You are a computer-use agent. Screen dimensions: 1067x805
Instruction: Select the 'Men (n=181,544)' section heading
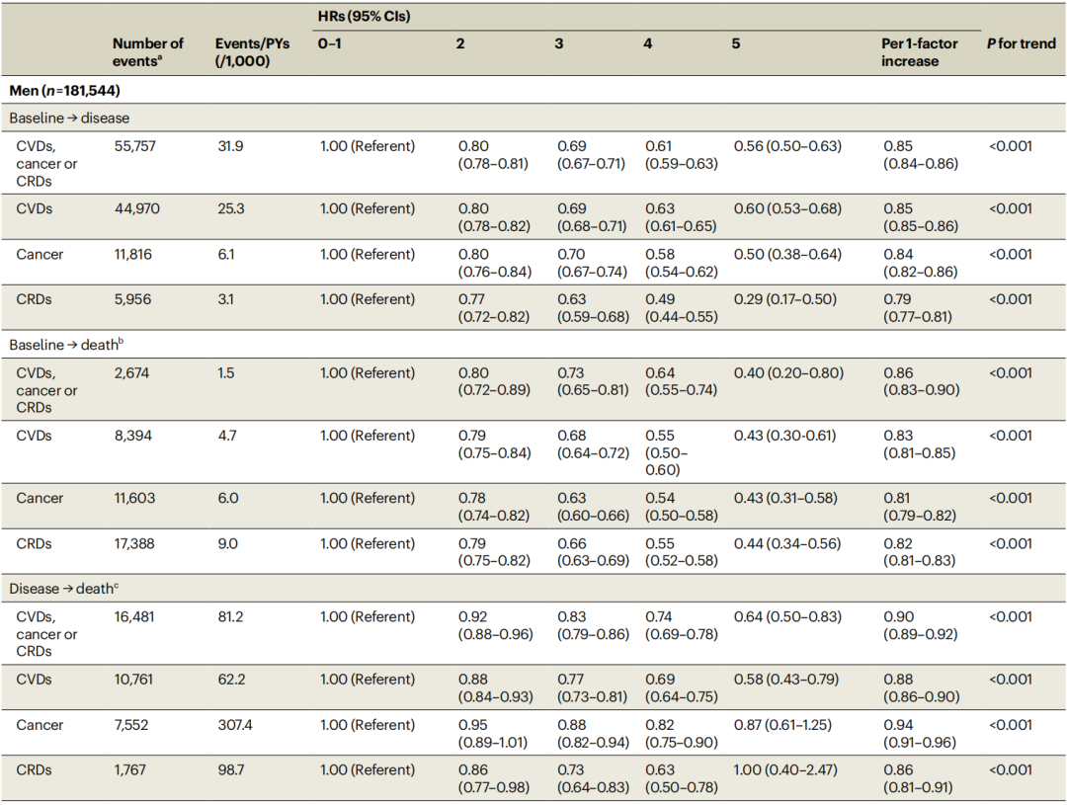(65, 90)
